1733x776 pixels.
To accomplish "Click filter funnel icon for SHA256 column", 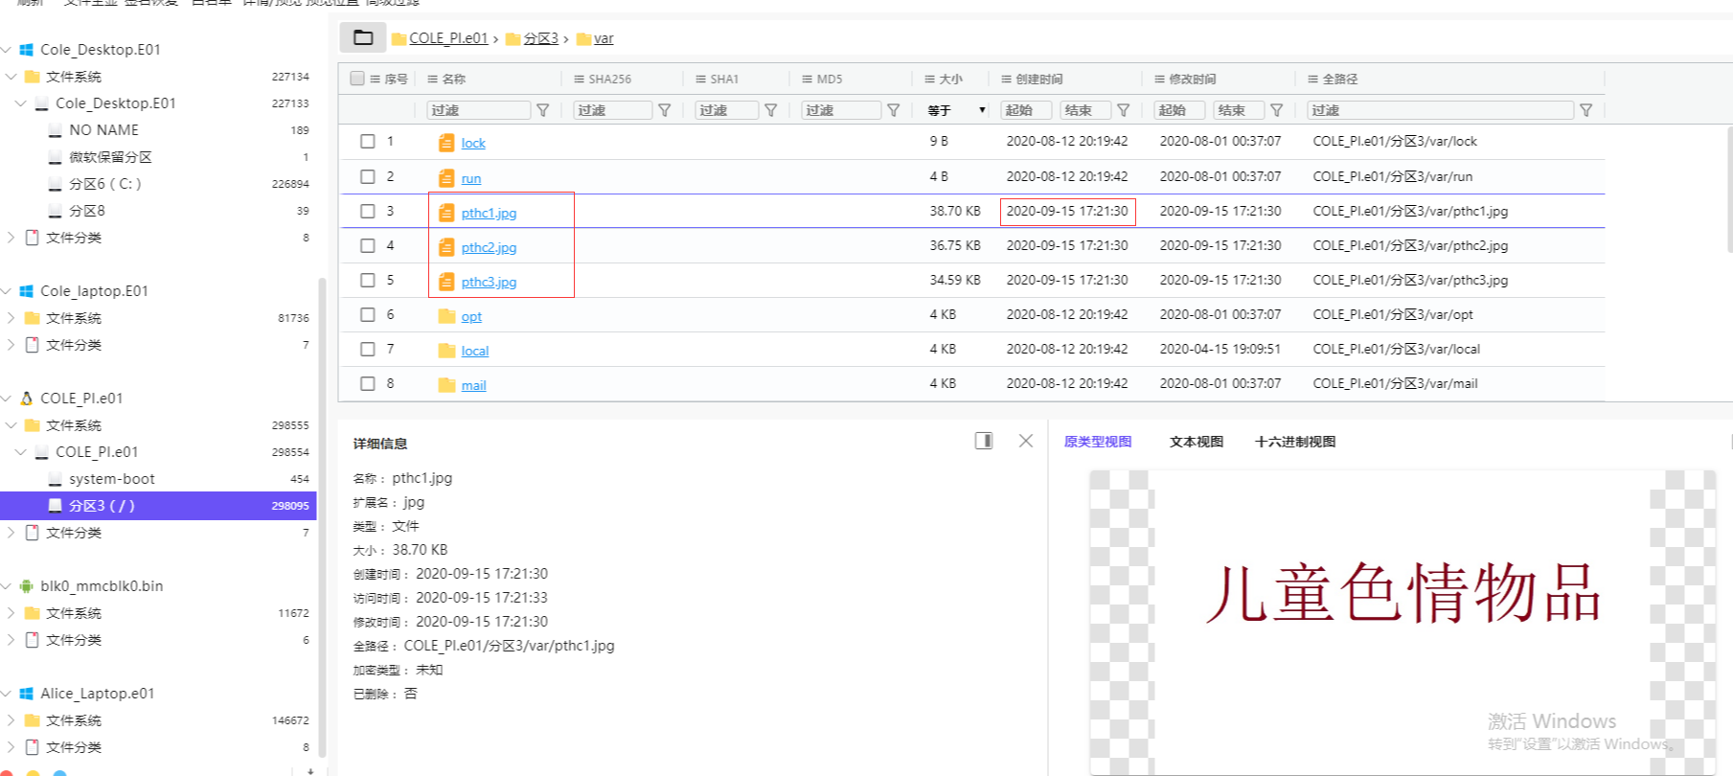I will tap(665, 110).
